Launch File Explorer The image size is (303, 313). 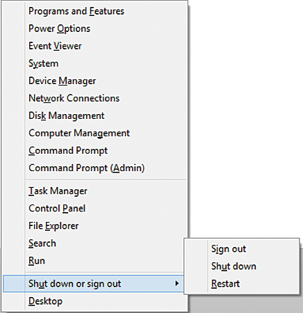click(x=54, y=226)
